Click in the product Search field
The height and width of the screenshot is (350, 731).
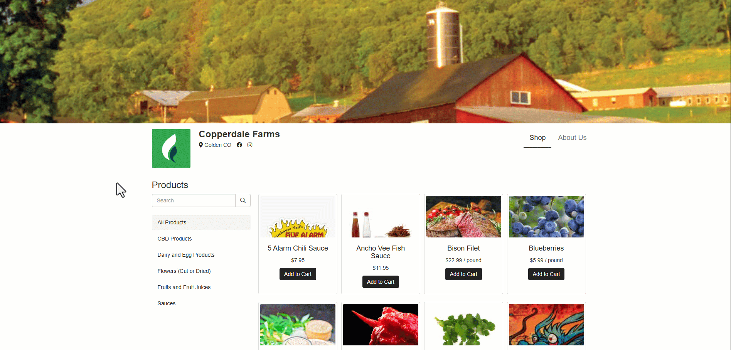194,200
